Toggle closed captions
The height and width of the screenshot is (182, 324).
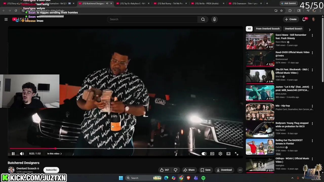coord(212,154)
